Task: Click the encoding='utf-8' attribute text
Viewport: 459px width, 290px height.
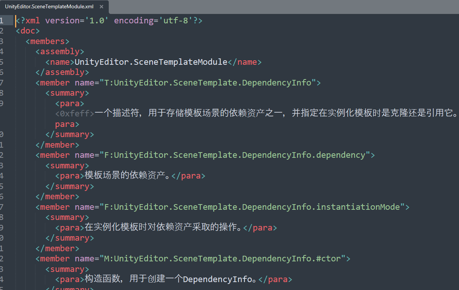Action: (153, 20)
